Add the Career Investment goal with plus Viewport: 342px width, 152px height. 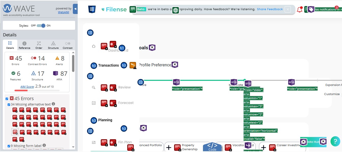point(264,147)
